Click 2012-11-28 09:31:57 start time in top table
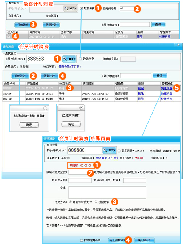This screenshot has width=183, height=244. pos(42,37)
